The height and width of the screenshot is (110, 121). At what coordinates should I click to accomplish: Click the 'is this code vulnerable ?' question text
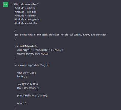(25, 4)
